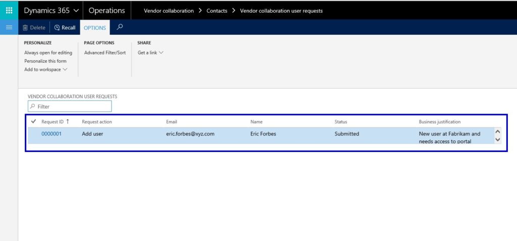Click the Delete trash button
The width and height of the screenshot is (517, 241).
click(34, 28)
